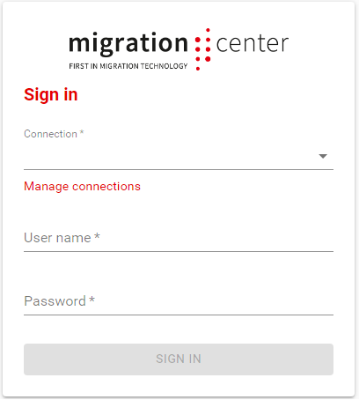Click the asterisk after User name
This screenshot has width=359, height=400.
click(x=97, y=236)
